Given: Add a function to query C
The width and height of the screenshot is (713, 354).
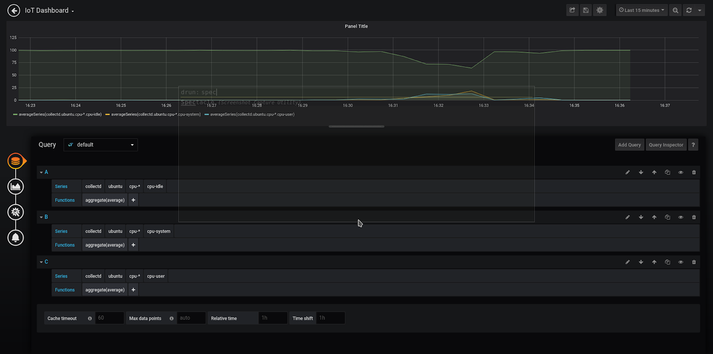Looking at the screenshot, I should [133, 290].
